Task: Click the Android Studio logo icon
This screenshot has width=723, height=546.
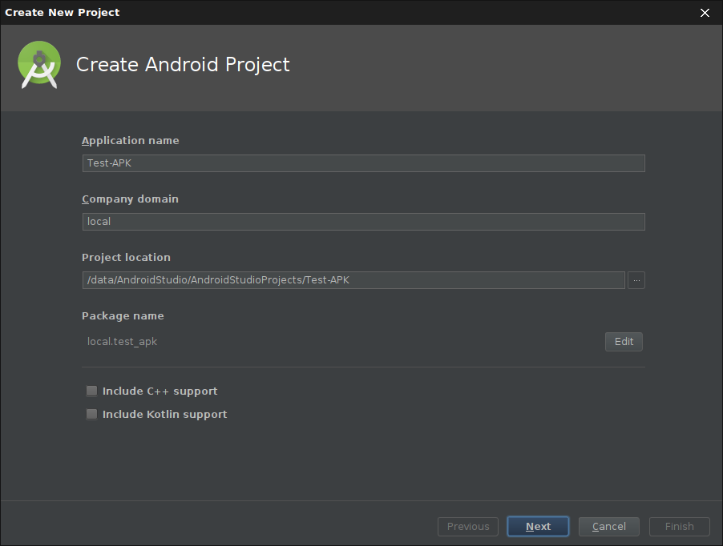Action: (39, 65)
